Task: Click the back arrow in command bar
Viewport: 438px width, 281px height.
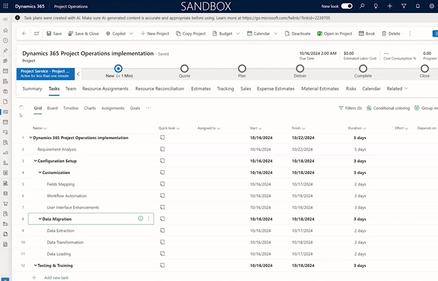Action: pyautogui.click(x=24, y=34)
